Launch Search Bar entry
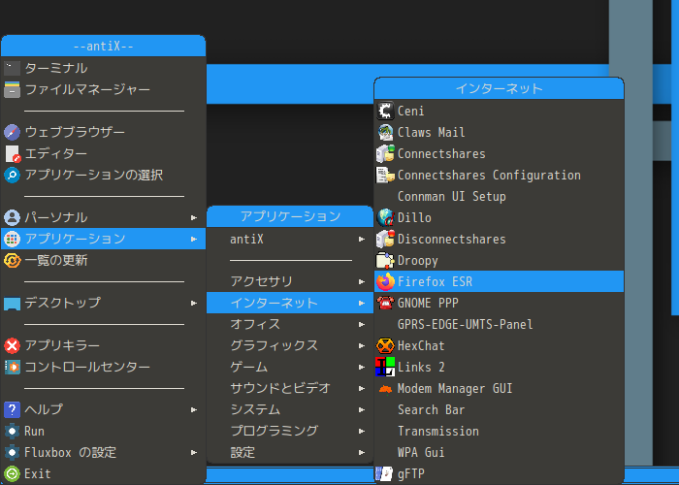The width and height of the screenshot is (679, 485). click(499, 409)
